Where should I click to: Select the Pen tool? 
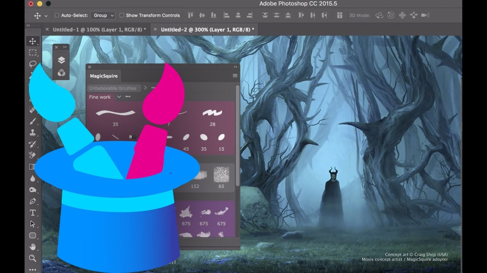coord(33,201)
